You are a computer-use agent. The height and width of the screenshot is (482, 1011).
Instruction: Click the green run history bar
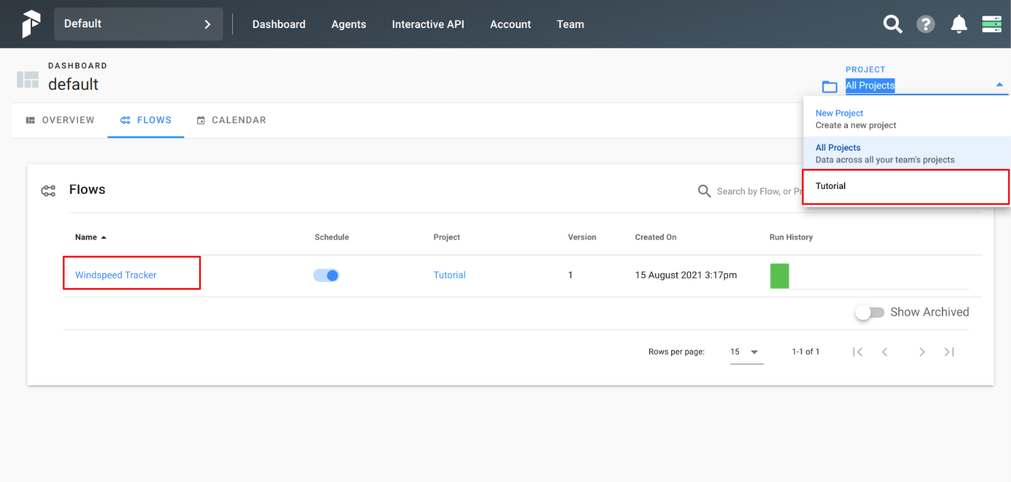pyautogui.click(x=779, y=276)
